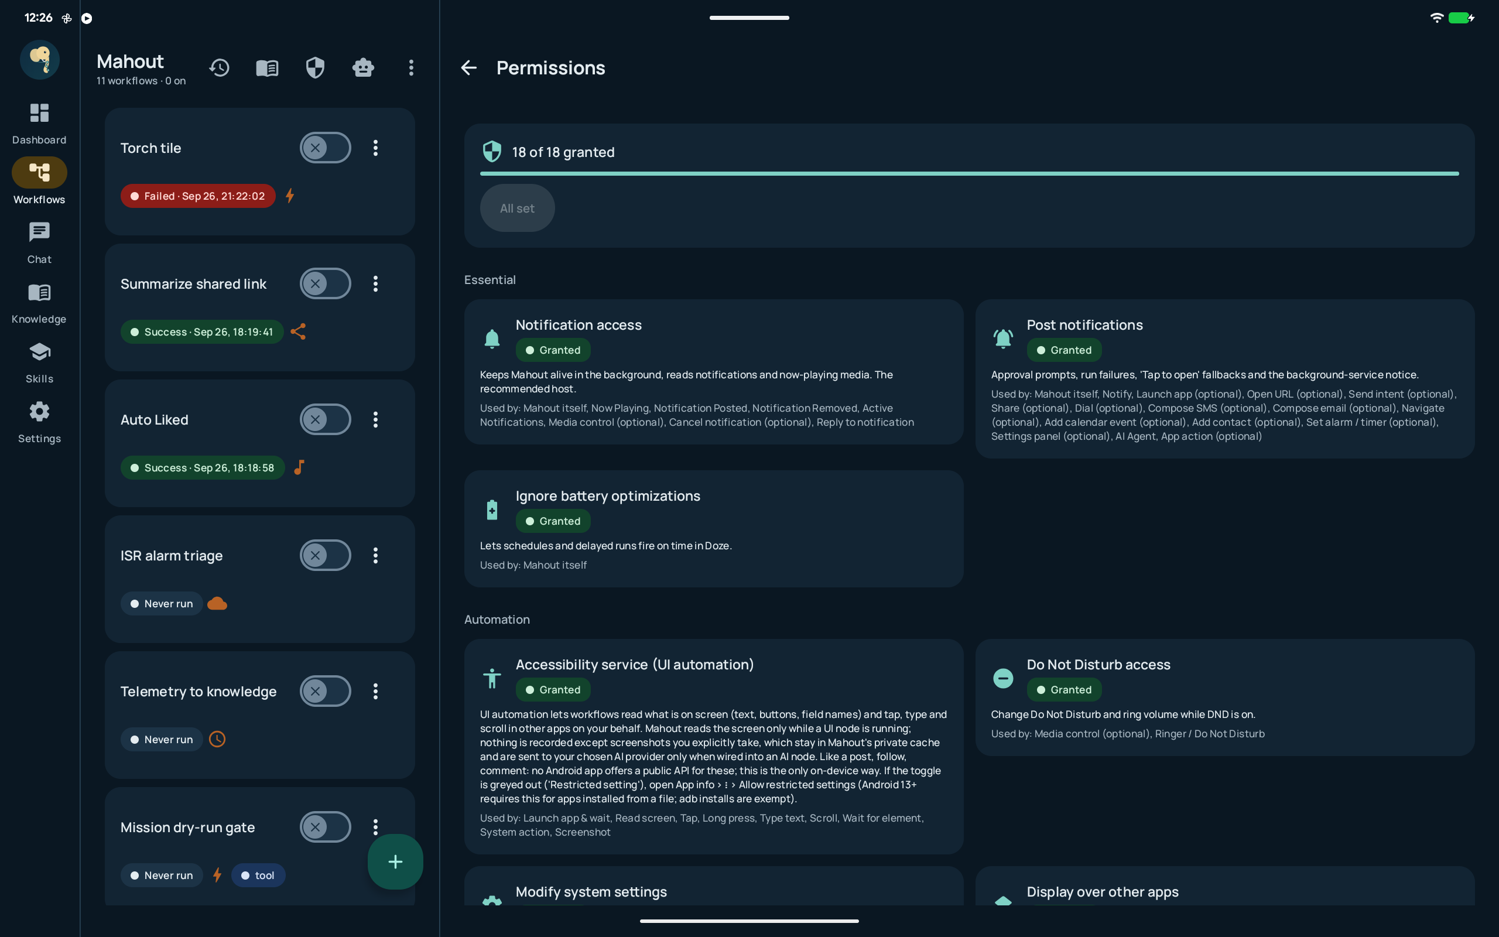
Task: Click the Wi-Fi status bar icon
Action: click(1436, 18)
